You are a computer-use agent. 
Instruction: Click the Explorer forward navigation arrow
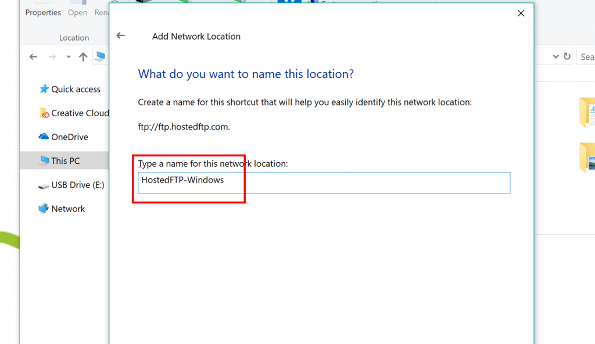click(x=52, y=57)
